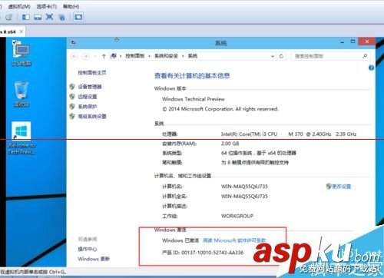384x278 pixels.
Task: Maximize the 系统 window
Action: click(353, 41)
